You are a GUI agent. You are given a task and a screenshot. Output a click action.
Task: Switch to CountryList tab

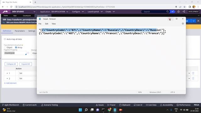(x=27, y=16)
